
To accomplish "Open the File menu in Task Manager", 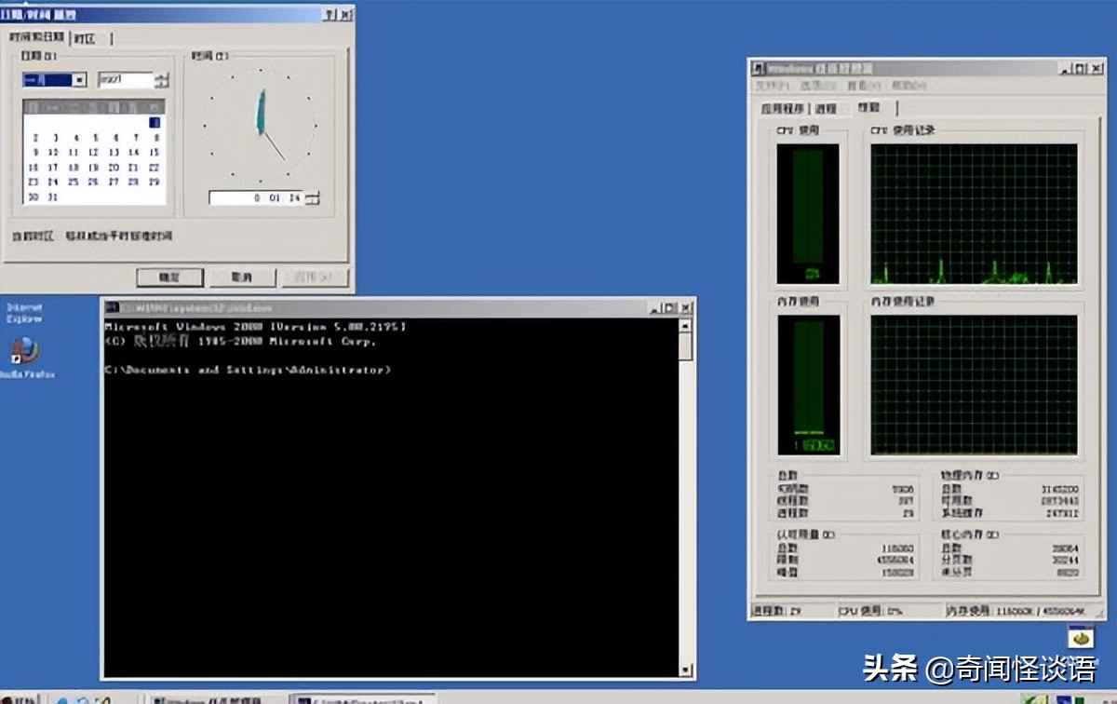I will tap(771, 86).
